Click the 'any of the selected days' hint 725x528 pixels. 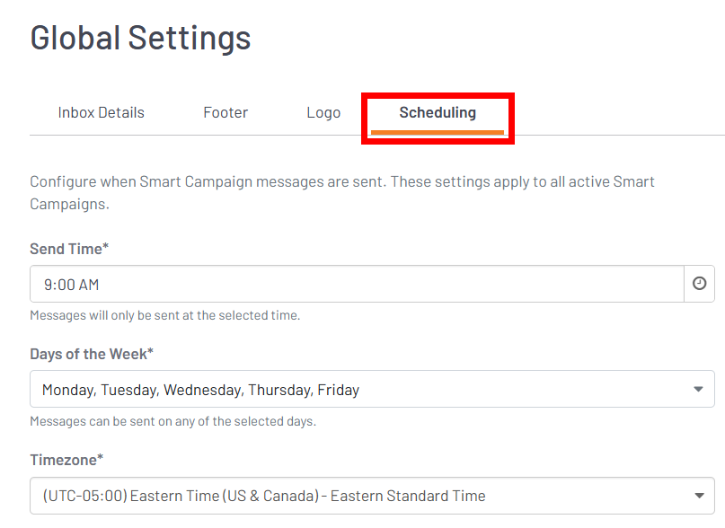point(172,421)
